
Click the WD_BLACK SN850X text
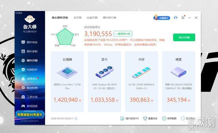(x=178, y=86)
